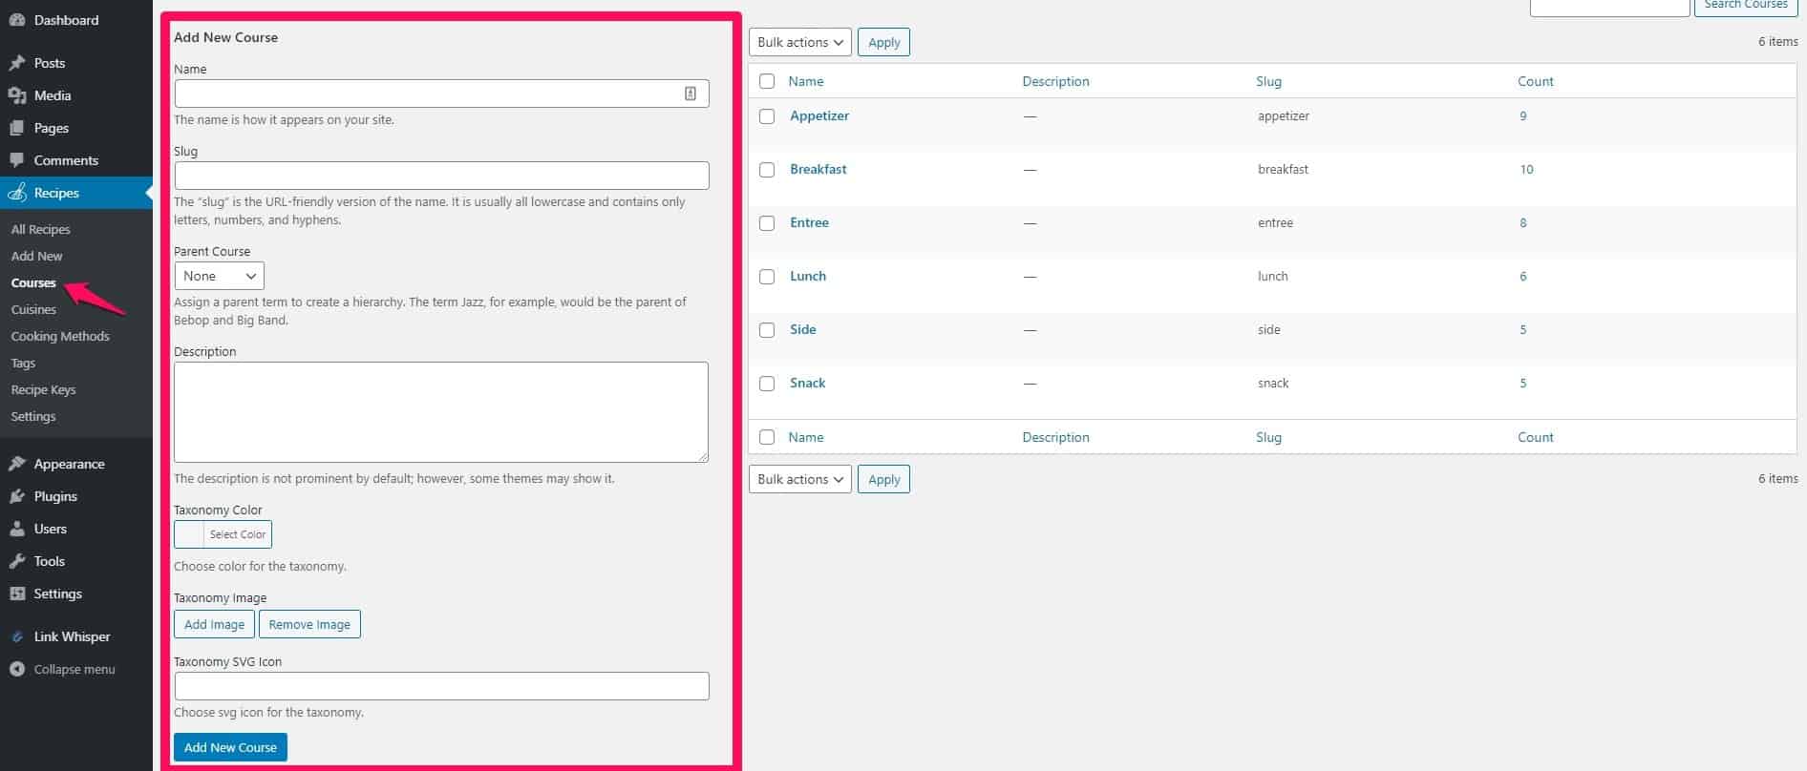Focus the Slug input field
The width and height of the screenshot is (1807, 771).
tap(441, 176)
